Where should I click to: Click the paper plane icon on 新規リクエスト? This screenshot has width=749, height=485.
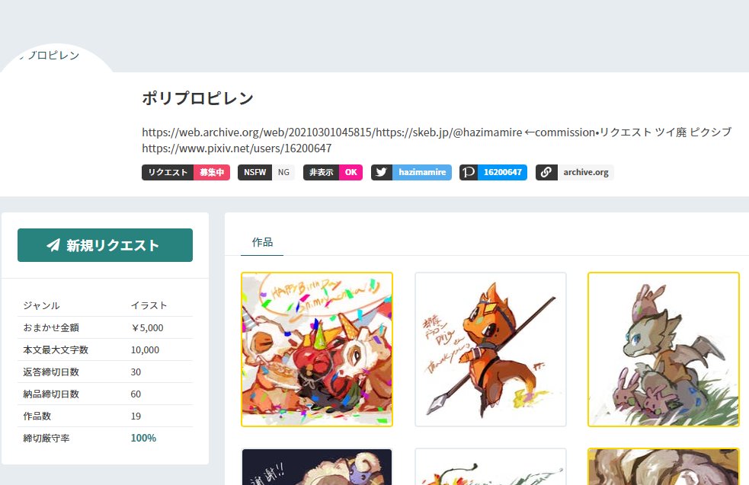point(53,245)
